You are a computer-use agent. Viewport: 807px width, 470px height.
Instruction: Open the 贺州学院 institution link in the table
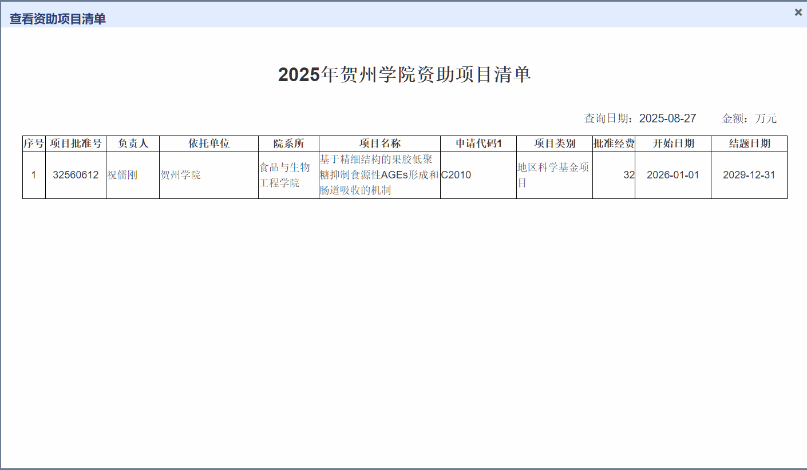coord(181,175)
